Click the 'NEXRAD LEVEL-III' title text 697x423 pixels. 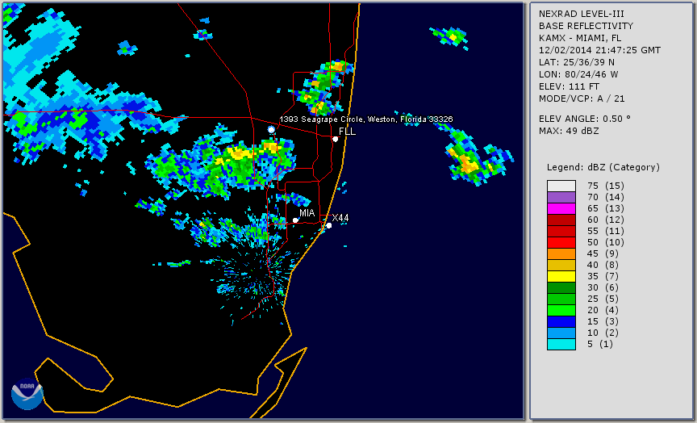[582, 14]
